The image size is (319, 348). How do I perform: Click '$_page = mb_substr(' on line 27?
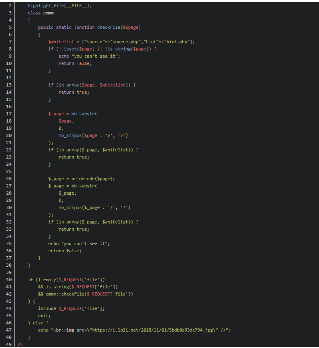73,186
